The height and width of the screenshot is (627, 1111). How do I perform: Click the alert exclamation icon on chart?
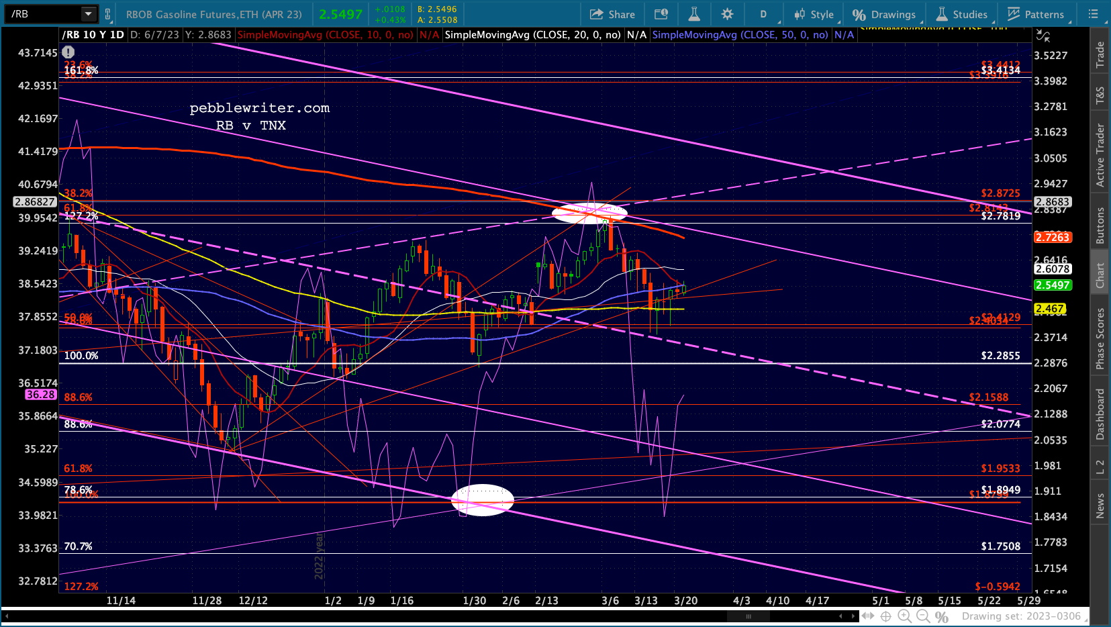[x=68, y=52]
